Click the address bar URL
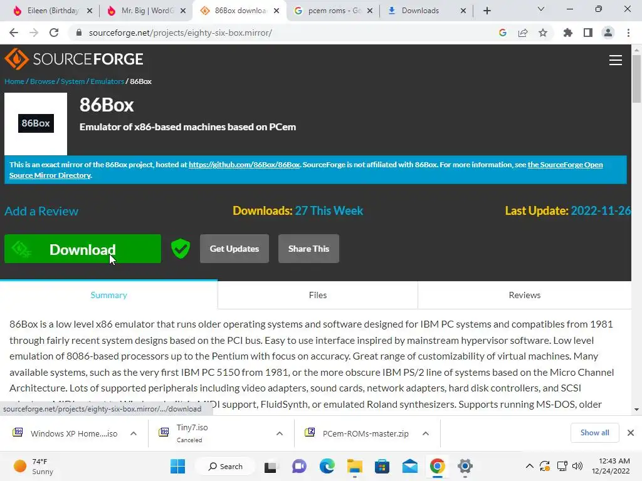 click(180, 33)
